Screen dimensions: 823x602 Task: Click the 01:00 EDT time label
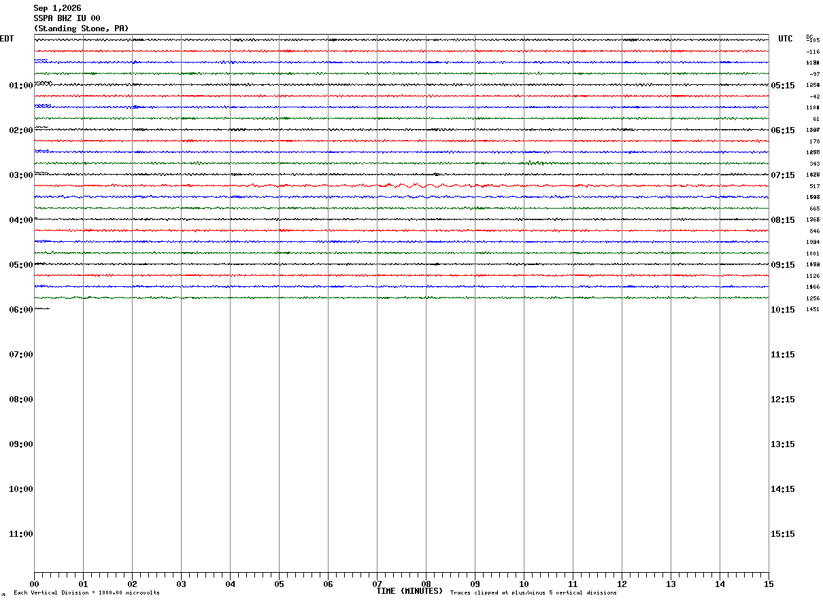click(21, 86)
